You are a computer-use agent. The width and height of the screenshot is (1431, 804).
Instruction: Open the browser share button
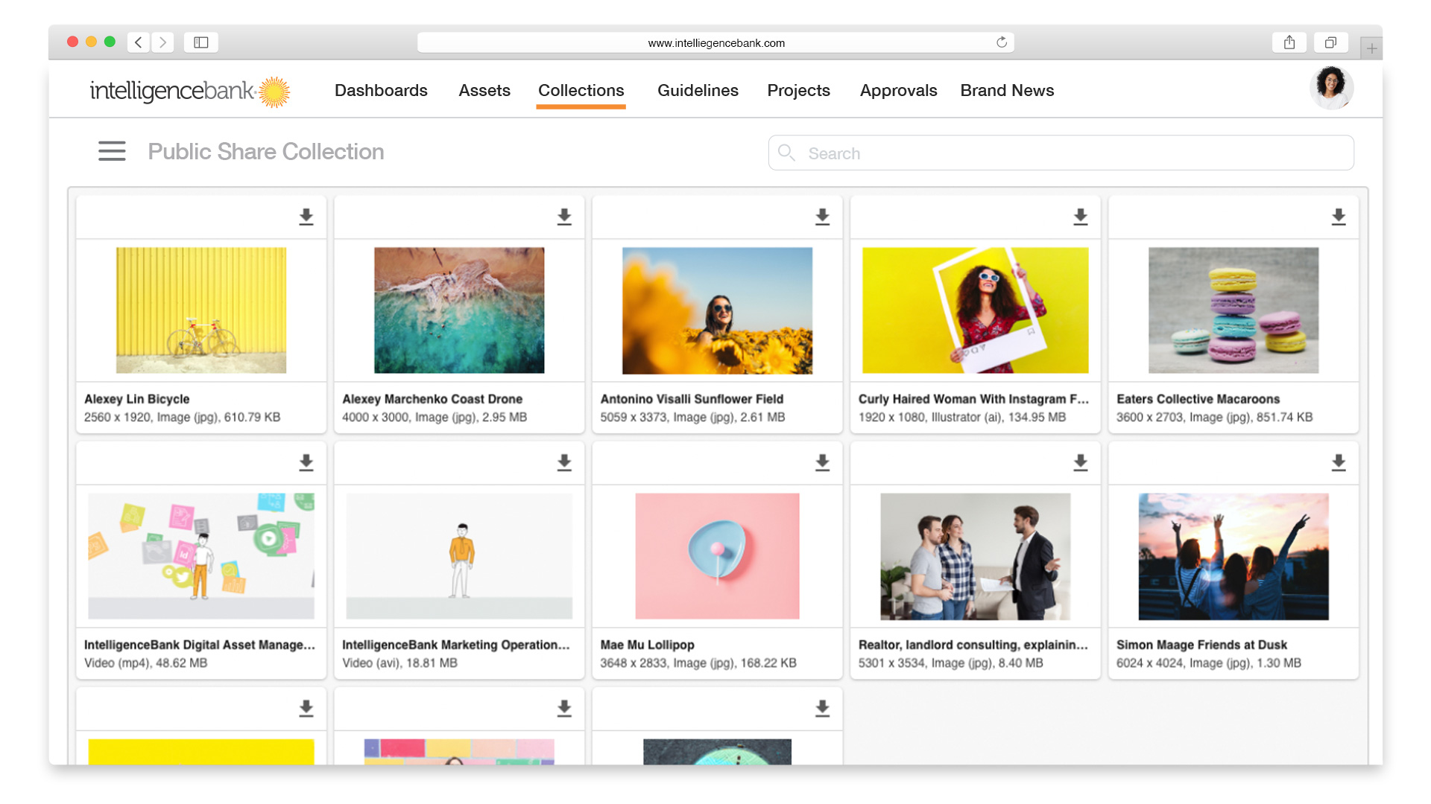coord(1289,42)
